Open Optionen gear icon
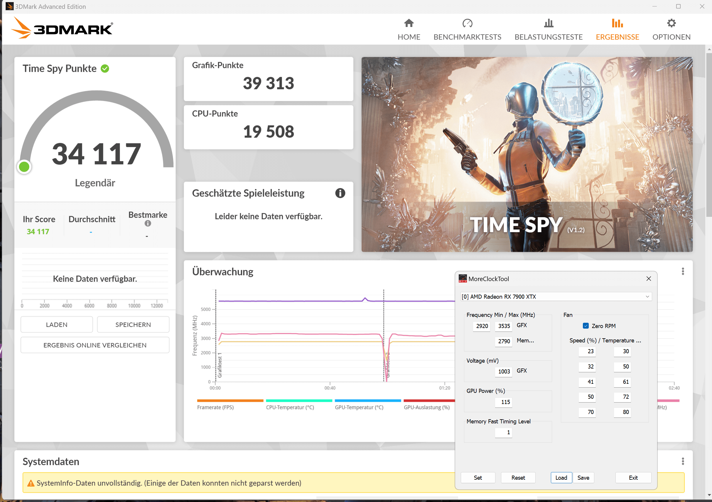Image resolution: width=712 pixels, height=502 pixels. click(x=671, y=23)
